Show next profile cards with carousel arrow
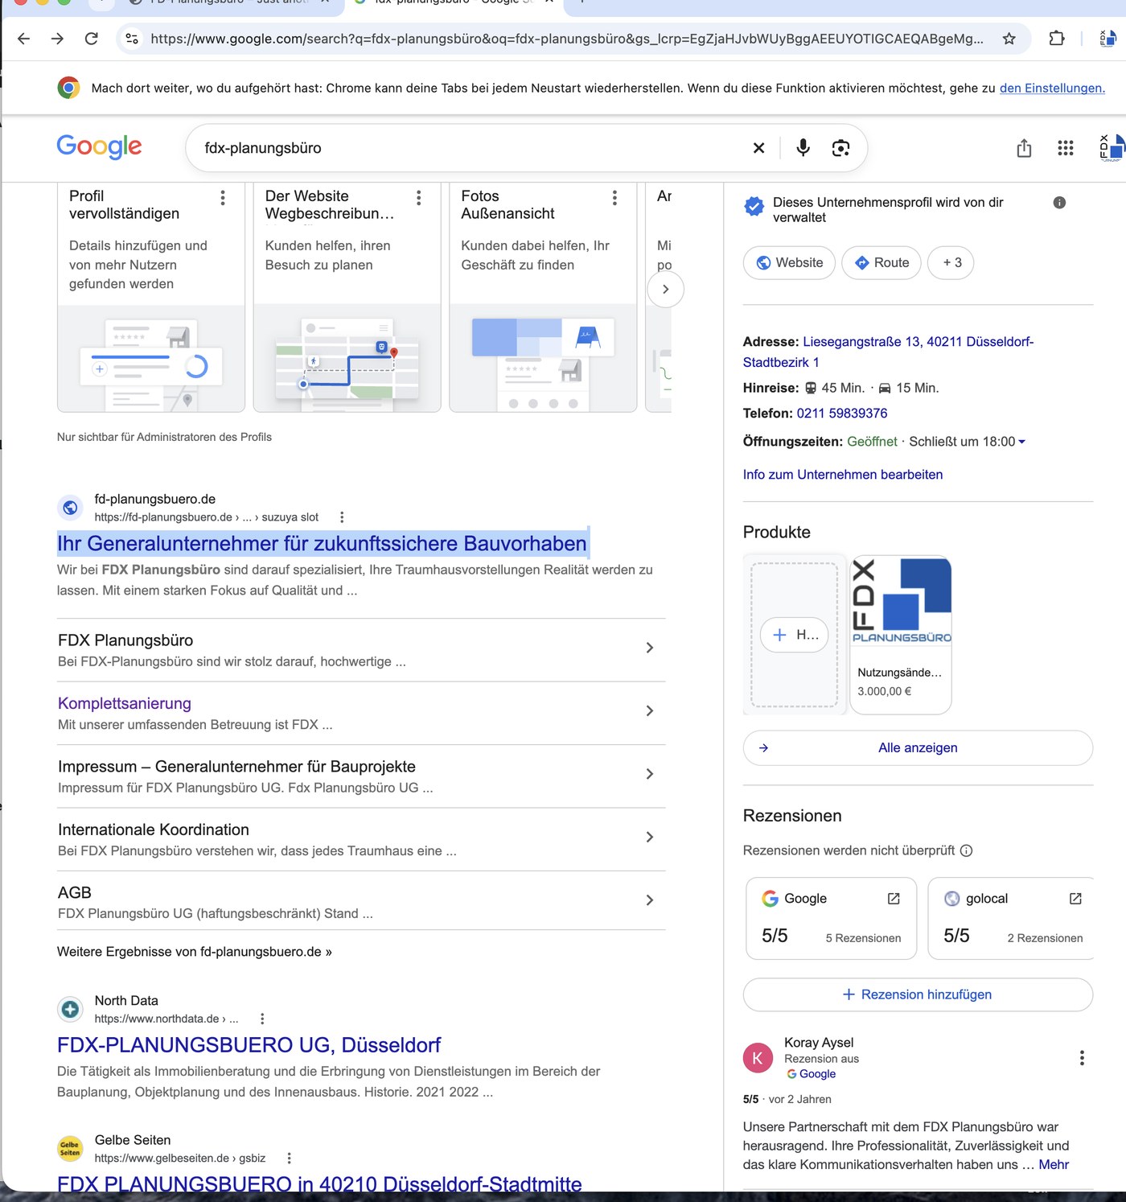This screenshot has height=1202, width=1126. point(666,290)
